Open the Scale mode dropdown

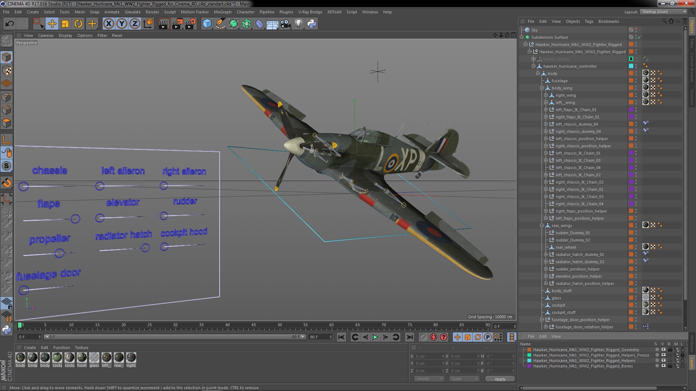click(464, 379)
